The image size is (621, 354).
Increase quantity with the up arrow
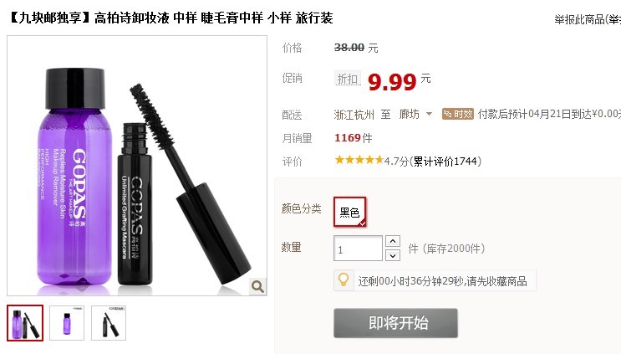[x=393, y=241]
